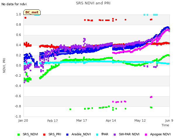Click the Mar 17 x-axis label
Screen dimensions: 187x140
point(82,120)
